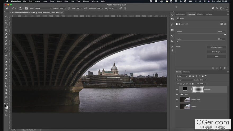233x131 pixels.
Task: Select the Crop tool
Action: (x=6, y=30)
